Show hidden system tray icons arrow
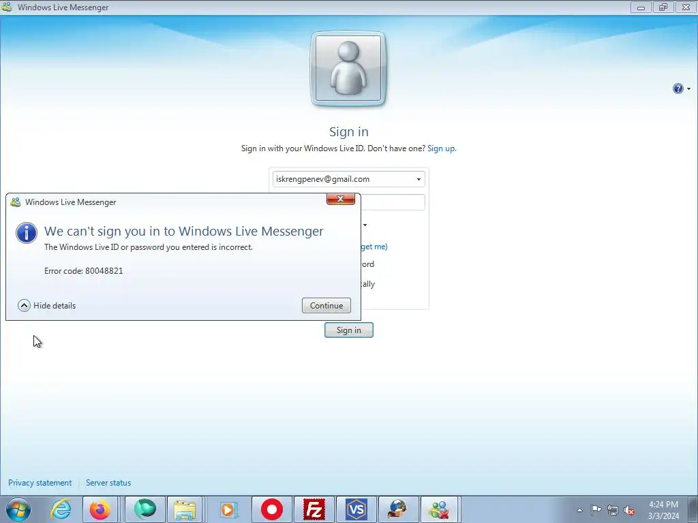Image resolution: width=698 pixels, height=523 pixels. click(x=579, y=510)
